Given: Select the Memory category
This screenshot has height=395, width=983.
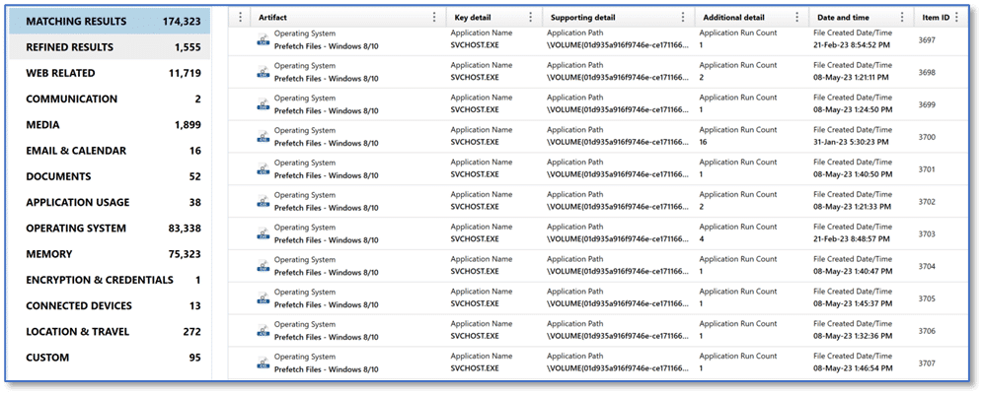Looking at the screenshot, I should click(110, 254).
